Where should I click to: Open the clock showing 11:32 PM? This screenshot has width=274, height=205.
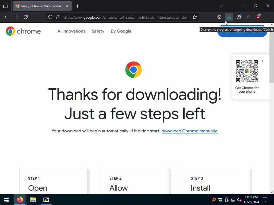pos(251,200)
